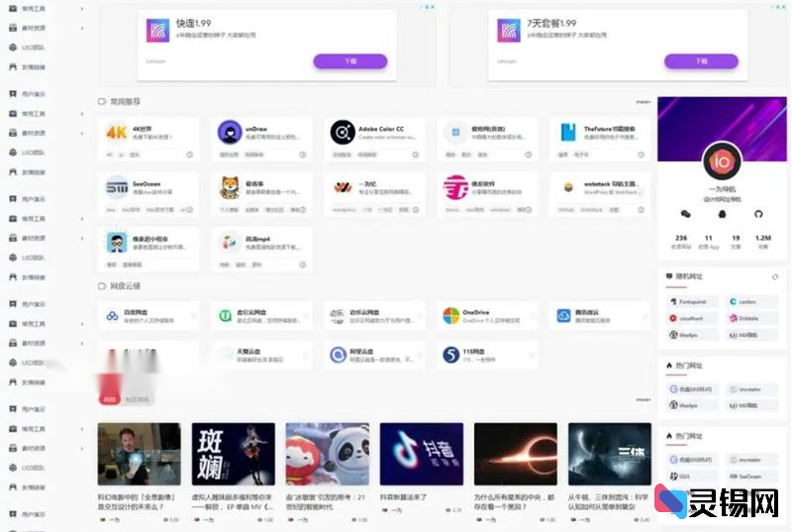Open Dribbble link in 随机网址 panel
Screen dimensions: 792x532
tap(751, 318)
